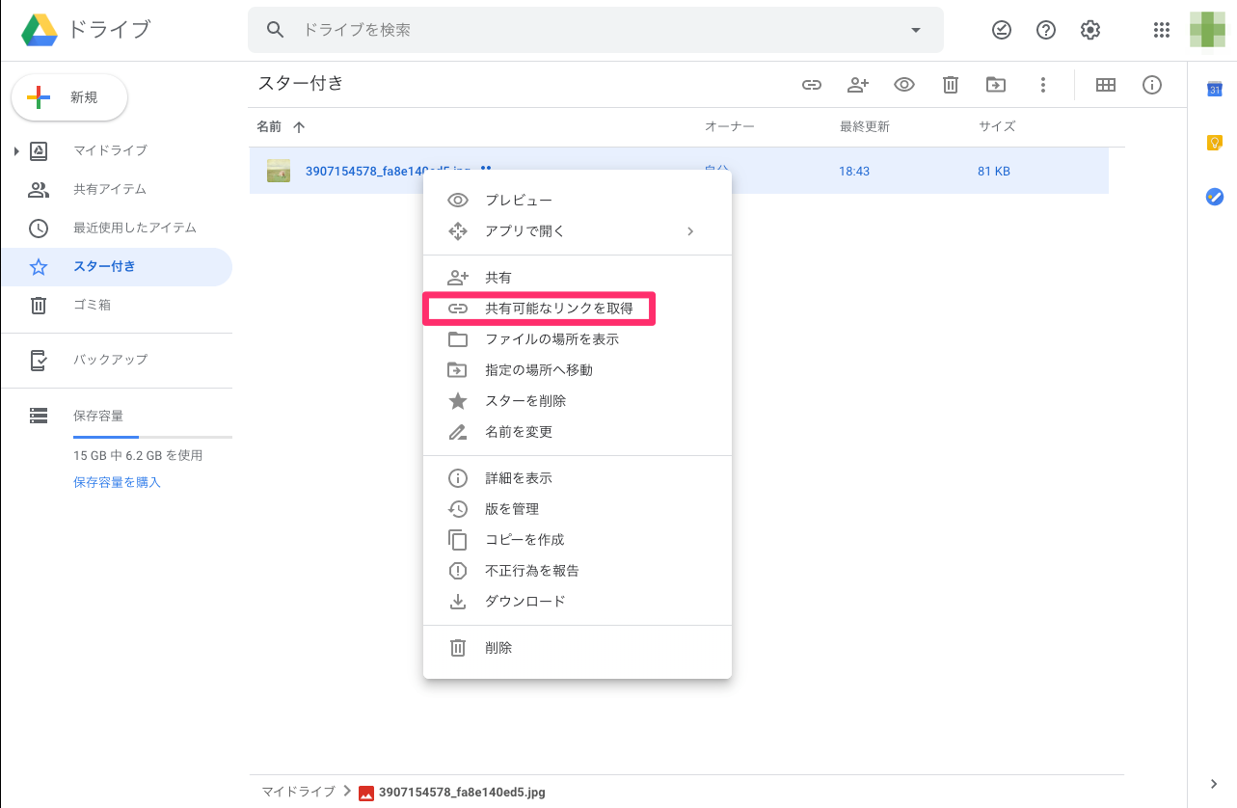The image size is (1237, 808).
Task: Open search options dropdown arrow
Action: (916, 30)
